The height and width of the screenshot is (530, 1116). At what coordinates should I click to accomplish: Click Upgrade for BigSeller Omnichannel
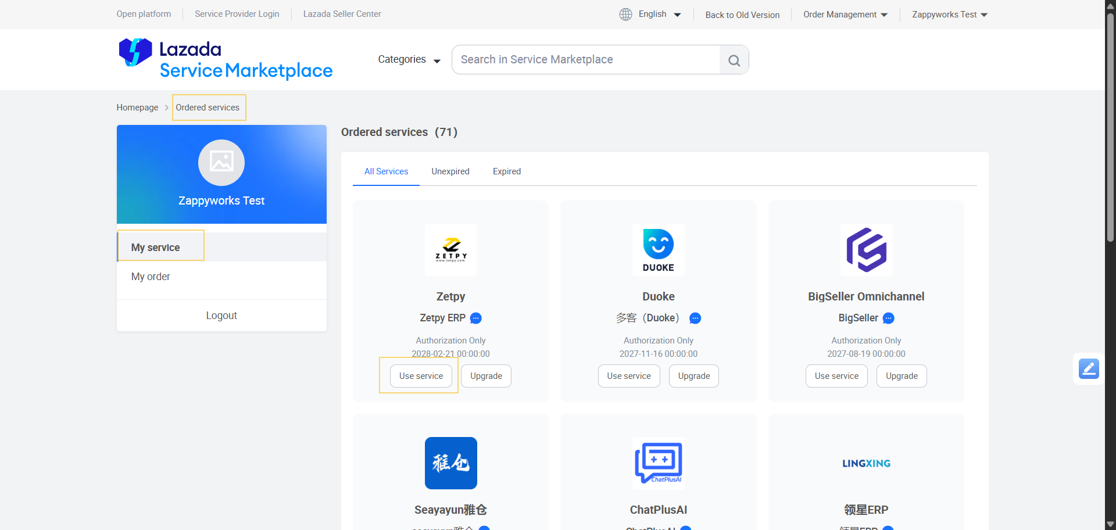(x=902, y=376)
